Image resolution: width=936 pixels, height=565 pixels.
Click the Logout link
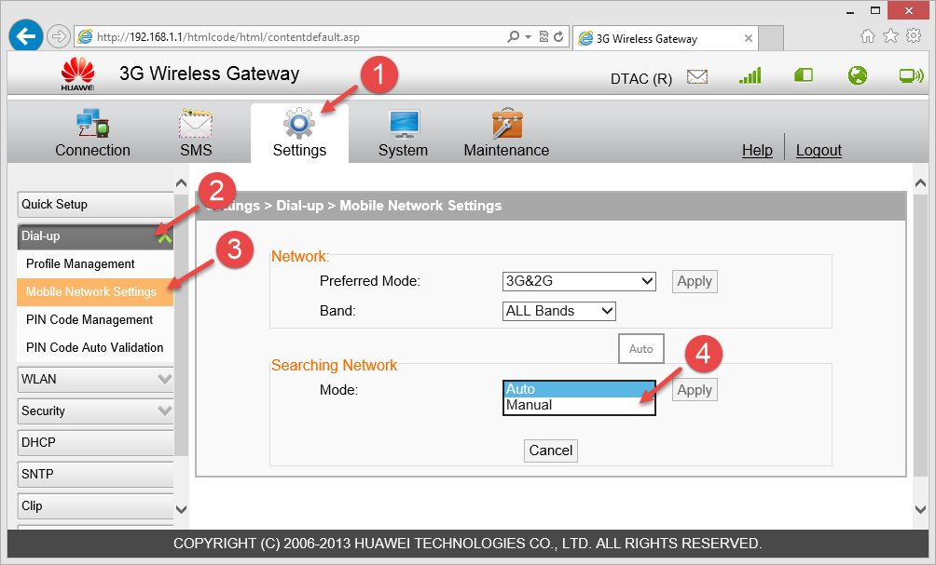click(x=819, y=151)
